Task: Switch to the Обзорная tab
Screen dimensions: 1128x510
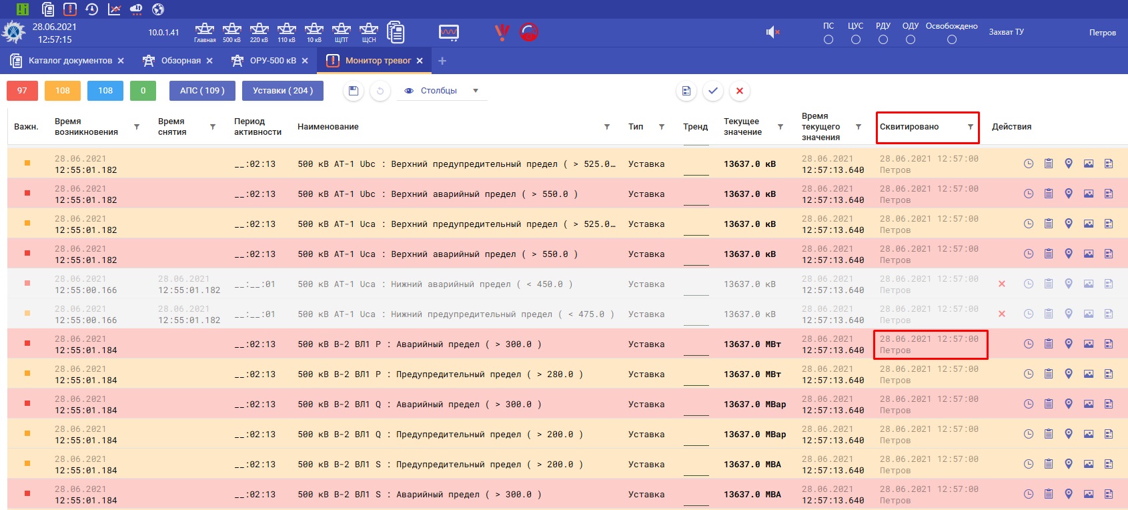Action: [x=180, y=61]
